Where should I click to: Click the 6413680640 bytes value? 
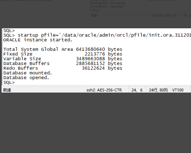pos(99,49)
